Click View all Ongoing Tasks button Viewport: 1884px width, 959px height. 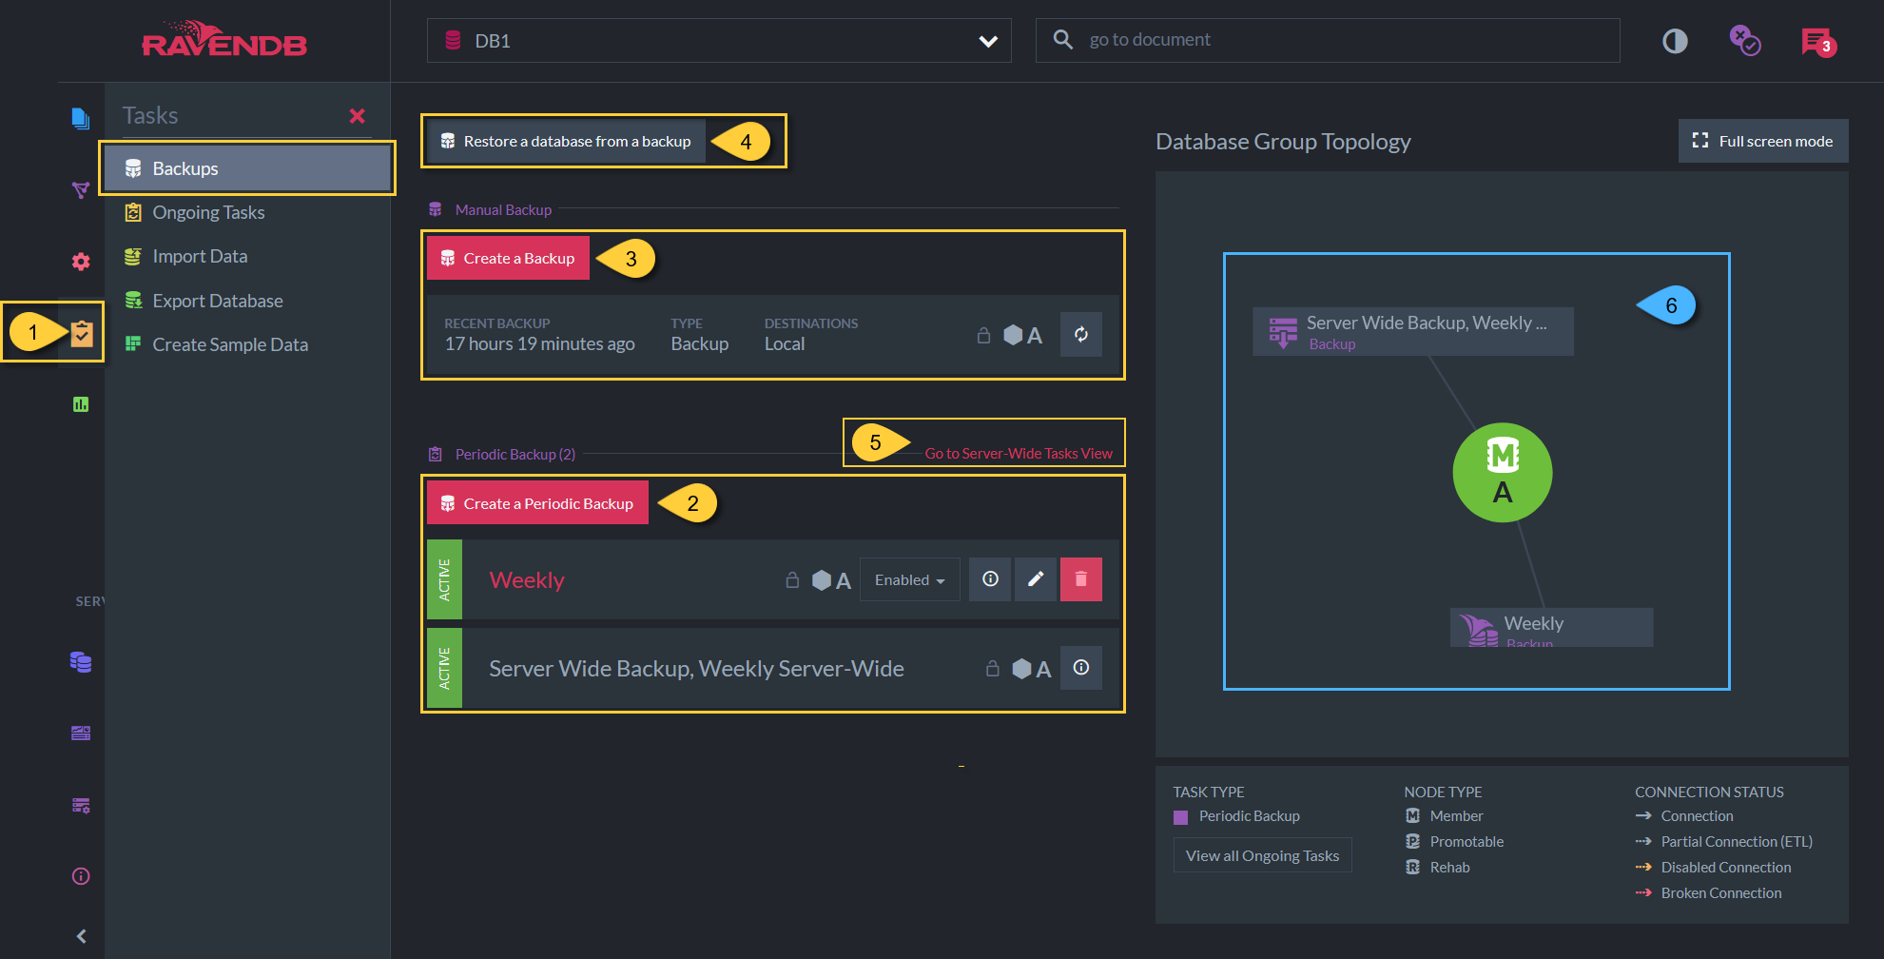1262,855
